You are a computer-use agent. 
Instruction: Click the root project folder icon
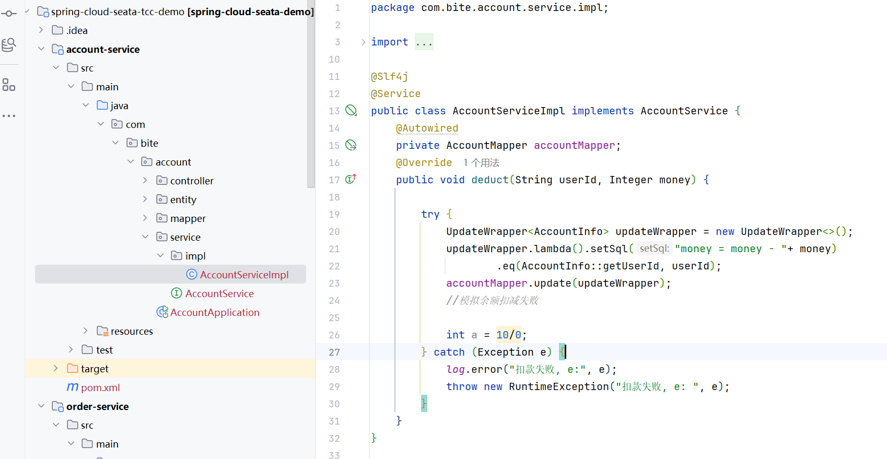tap(43, 11)
